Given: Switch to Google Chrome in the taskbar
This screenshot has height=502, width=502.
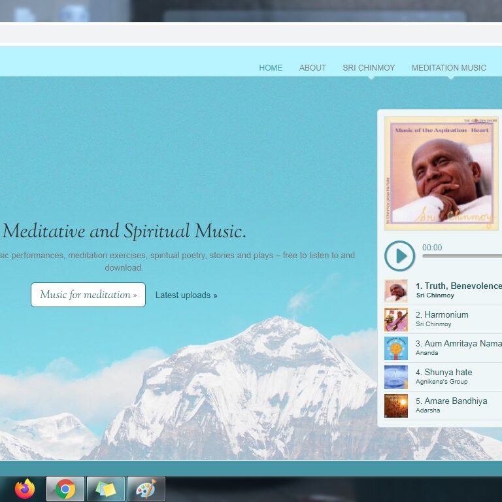Looking at the screenshot, I should coord(65,489).
